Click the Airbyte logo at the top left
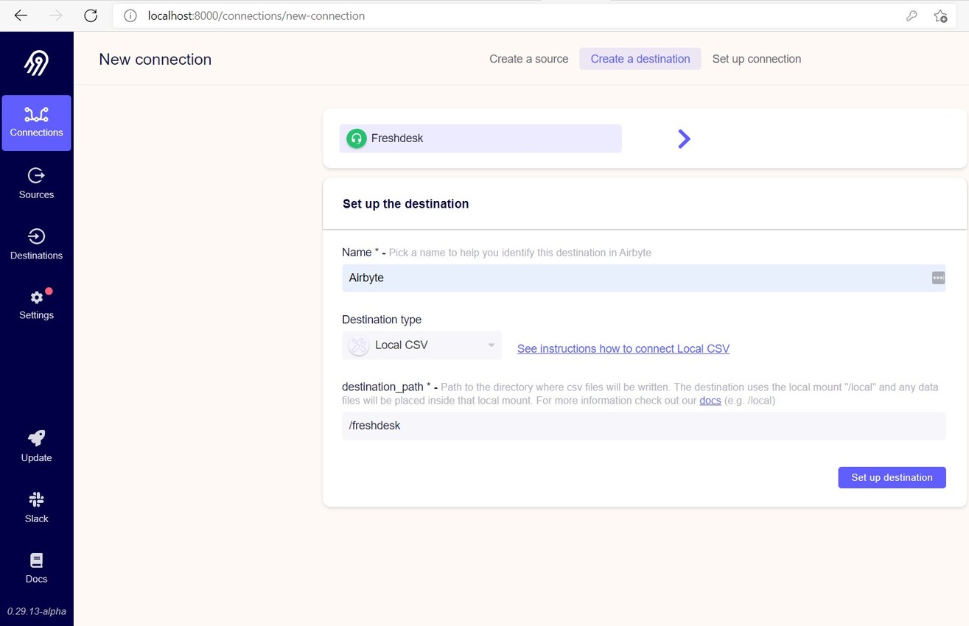The height and width of the screenshot is (626, 969). click(x=36, y=63)
